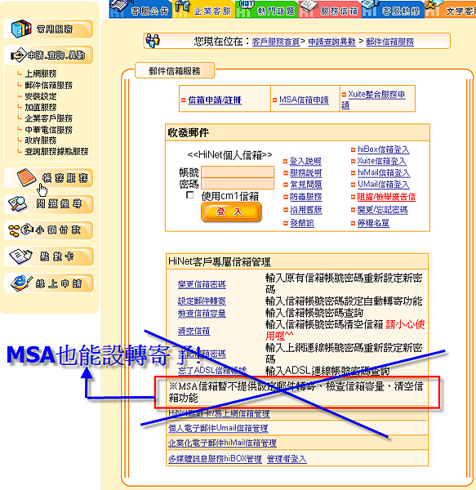Image resolution: width=476 pixels, height=490 pixels.
Task: Open the MSA信箱申請 link
Action: [x=304, y=100]
